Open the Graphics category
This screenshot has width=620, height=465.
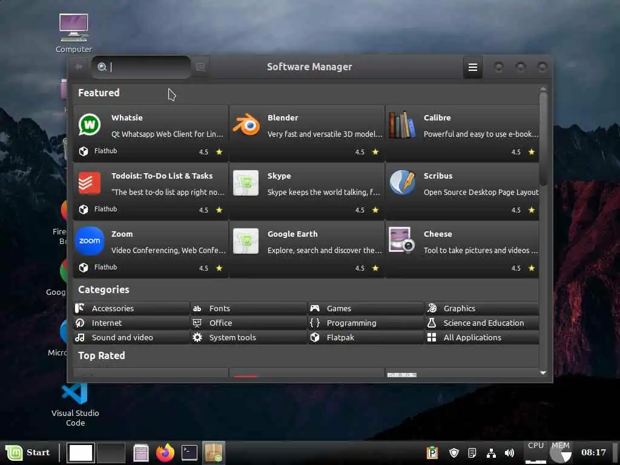click(482, 308)
